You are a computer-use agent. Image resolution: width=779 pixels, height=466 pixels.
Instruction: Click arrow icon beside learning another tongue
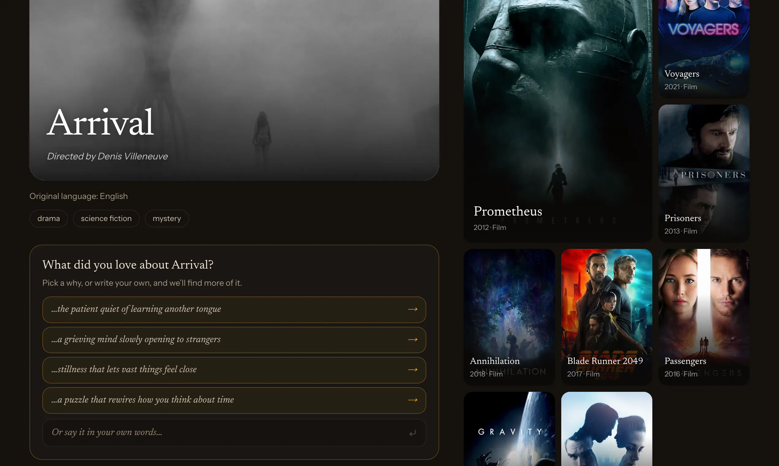tap(413, 309)
